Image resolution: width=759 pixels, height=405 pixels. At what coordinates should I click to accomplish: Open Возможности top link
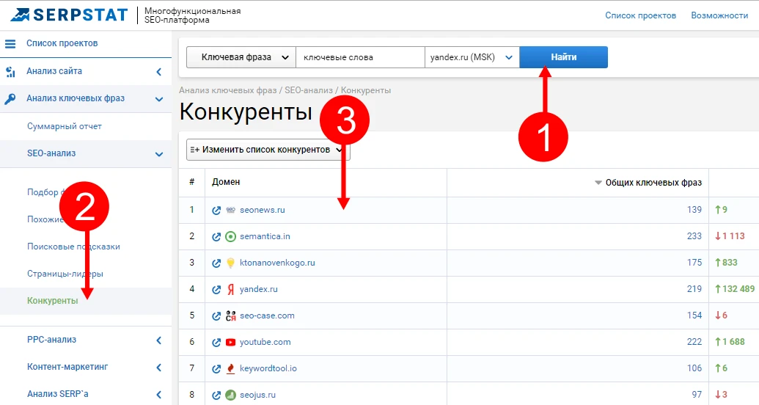click(x=719, y=15)
